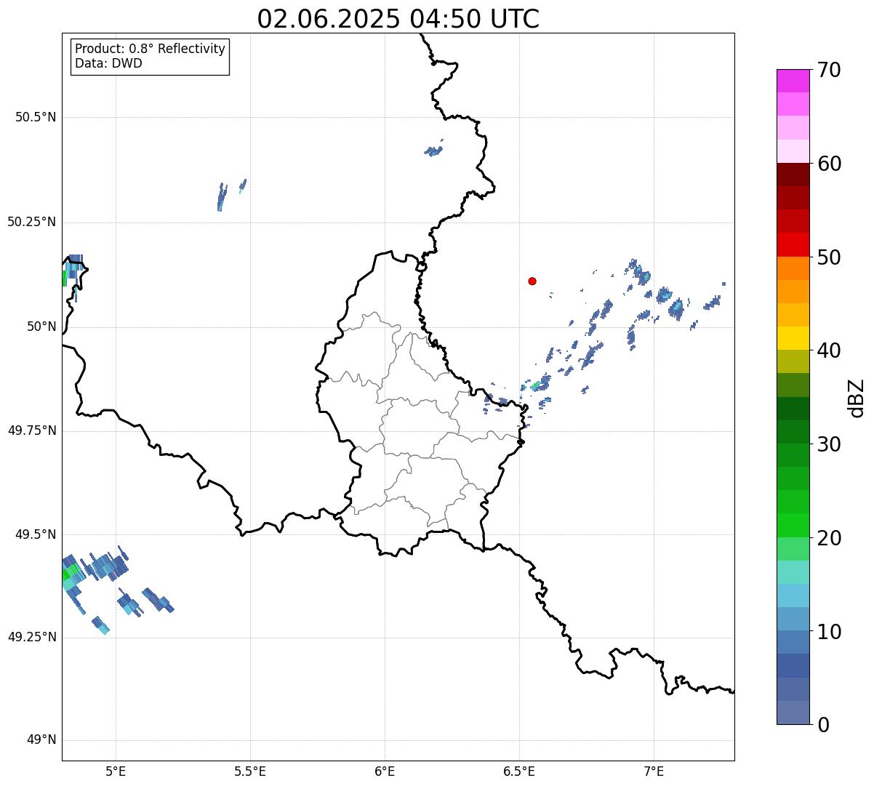Click the '50.25°N' latitude label
The width and height of the screenshot is (874, 786).
point(32,222)
